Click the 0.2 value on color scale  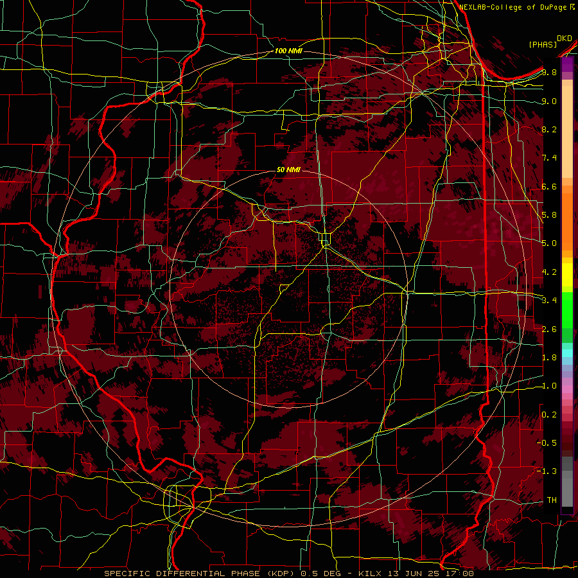pos(549,415)
